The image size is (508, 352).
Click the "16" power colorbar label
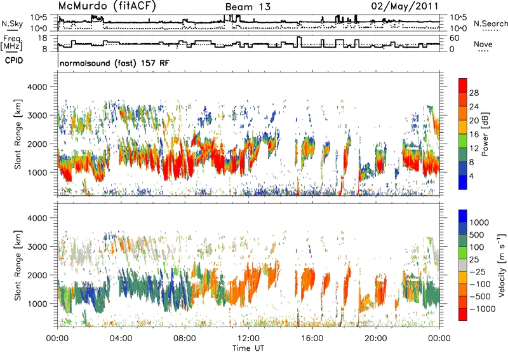tap(474, 135)
